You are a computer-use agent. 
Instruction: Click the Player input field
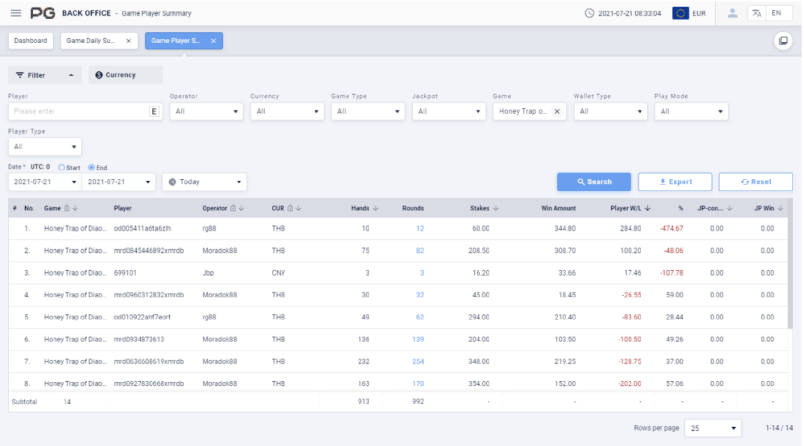(79, 111)
